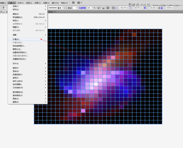
Task: Open the 窗口(W) menu
Action: pos(55,3)
